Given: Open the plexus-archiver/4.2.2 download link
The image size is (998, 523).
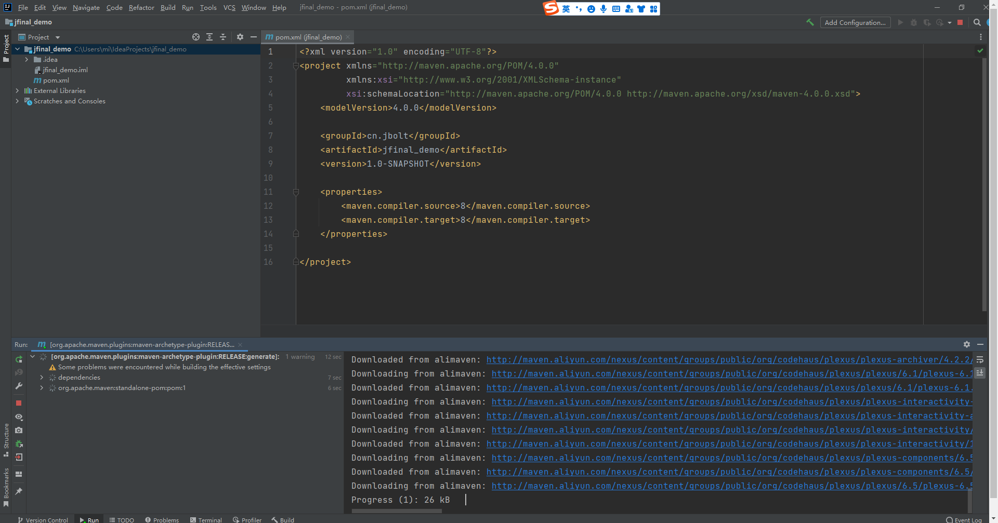Looking at the screenshot, I should pos(729,359).
